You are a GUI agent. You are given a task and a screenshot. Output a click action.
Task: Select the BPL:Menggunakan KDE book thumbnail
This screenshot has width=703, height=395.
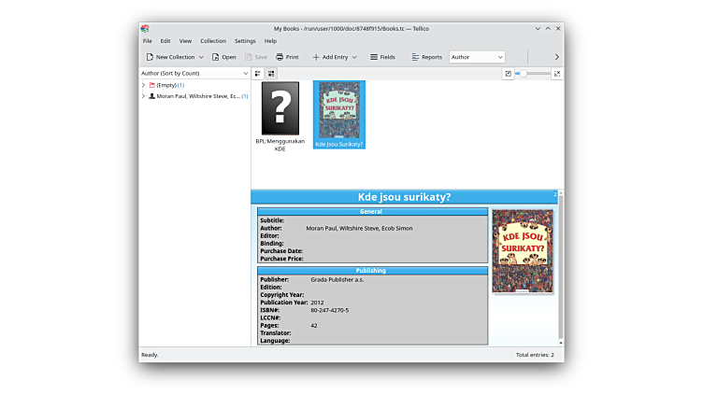[280, 108]
